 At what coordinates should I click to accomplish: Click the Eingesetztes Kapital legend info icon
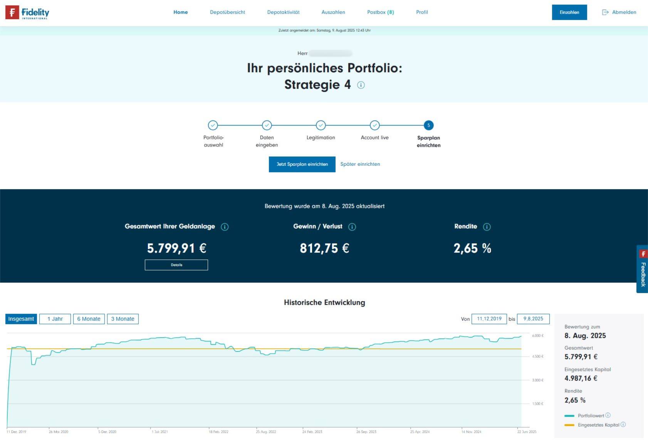coord(623,425)
